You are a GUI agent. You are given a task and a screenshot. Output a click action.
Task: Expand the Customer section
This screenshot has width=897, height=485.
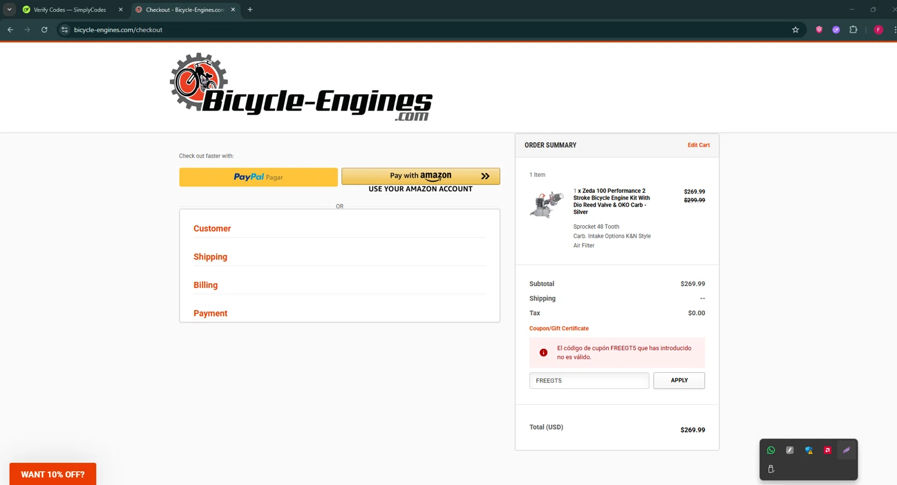pos(212,229)
